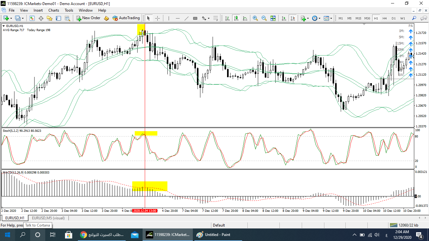Viewport: 429px width, 241px height.
Task: Open the Market Watch window icon
Action: coord(32,18)
